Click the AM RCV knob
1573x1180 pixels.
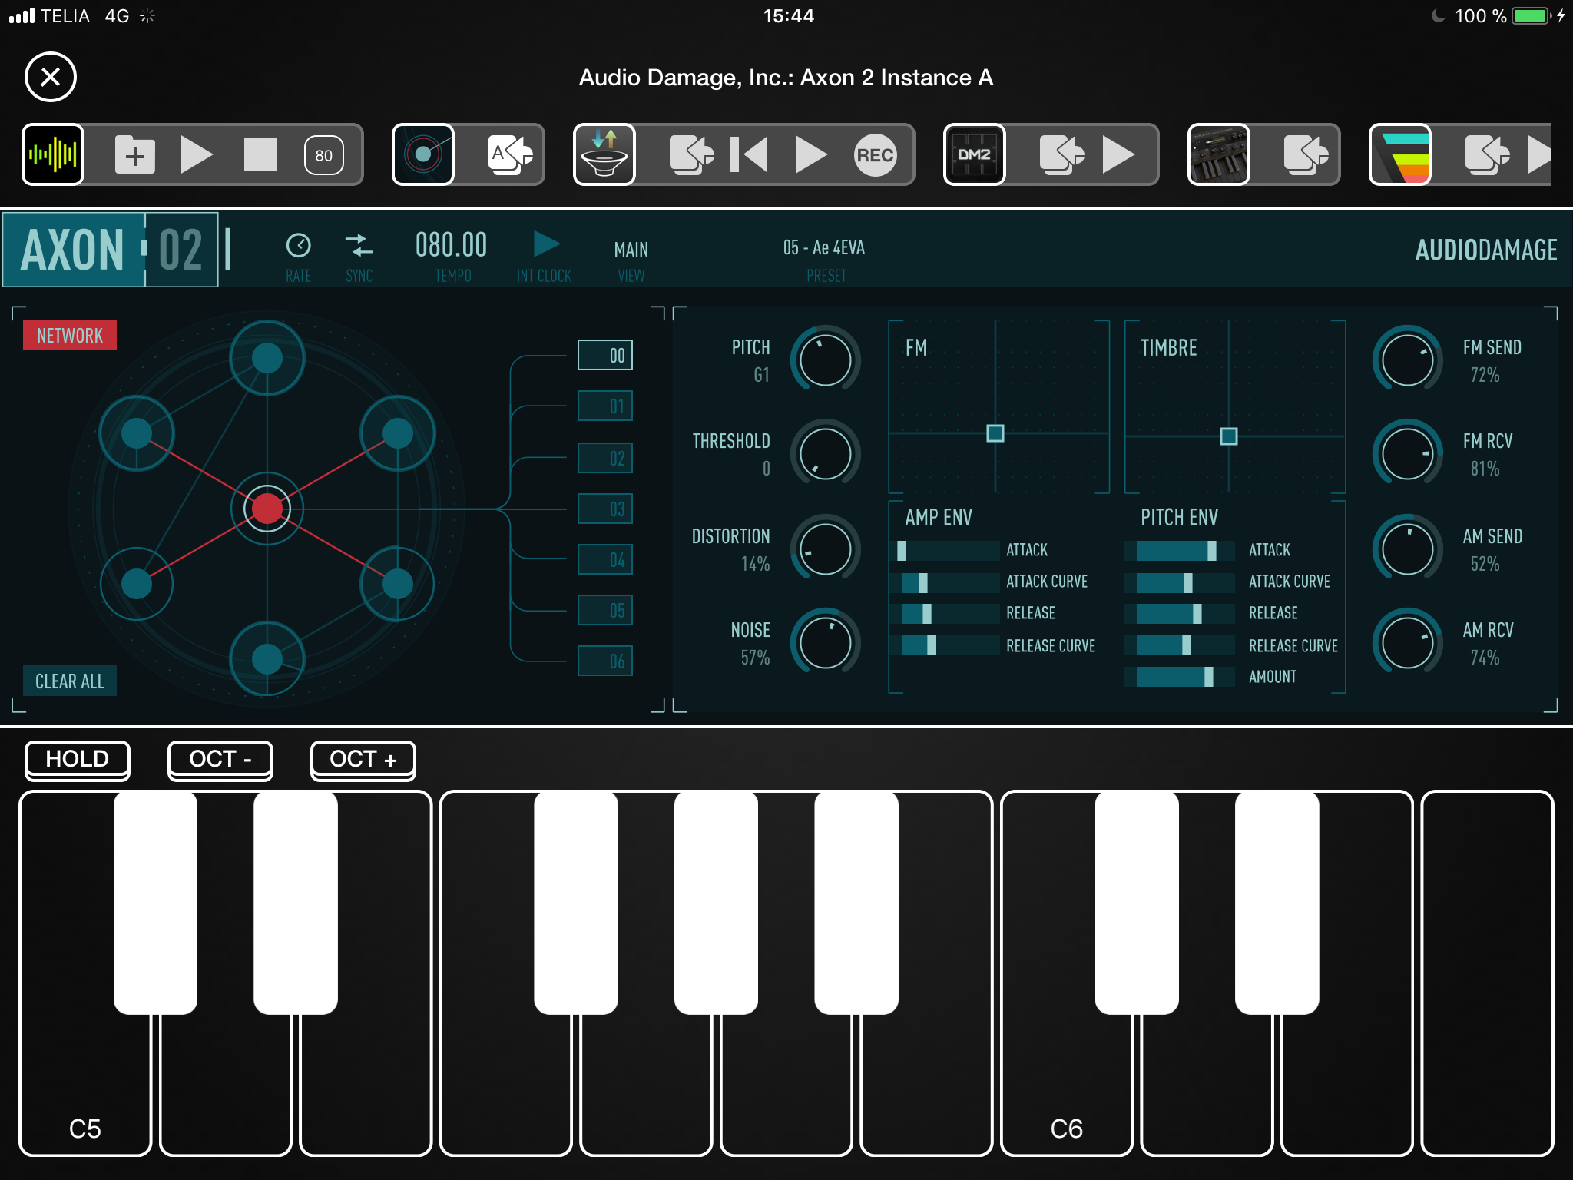[x=1408, y=643]
